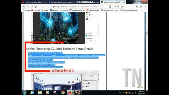Open the Library icon in toolbar
The width and height of the screenshot is (169, 95).
pyautogui.click(x=137, y=7)
